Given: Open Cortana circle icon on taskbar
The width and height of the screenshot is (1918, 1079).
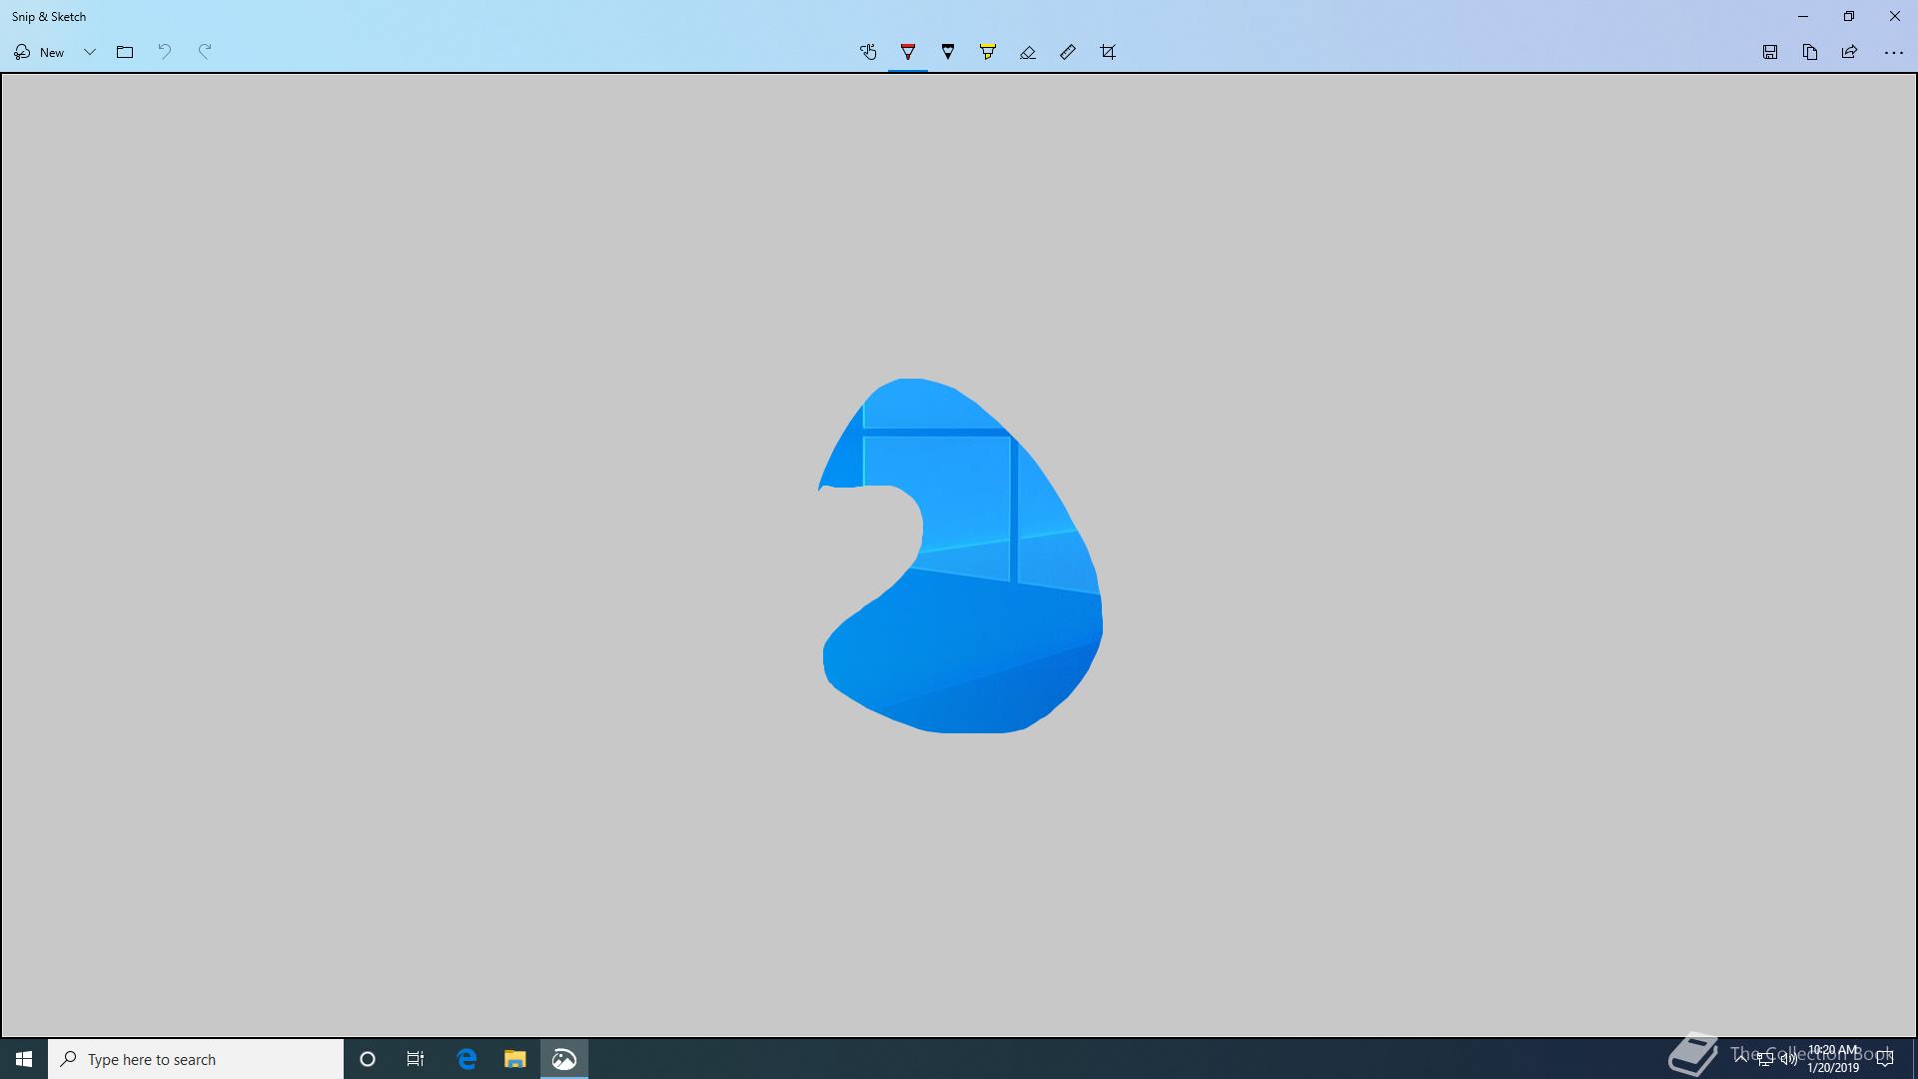Looking at the screenshot, I should point(368,1059).
